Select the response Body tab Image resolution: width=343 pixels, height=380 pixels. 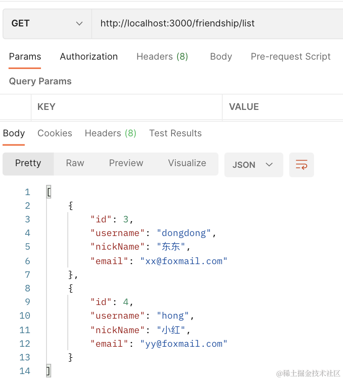tap(14, 133)
